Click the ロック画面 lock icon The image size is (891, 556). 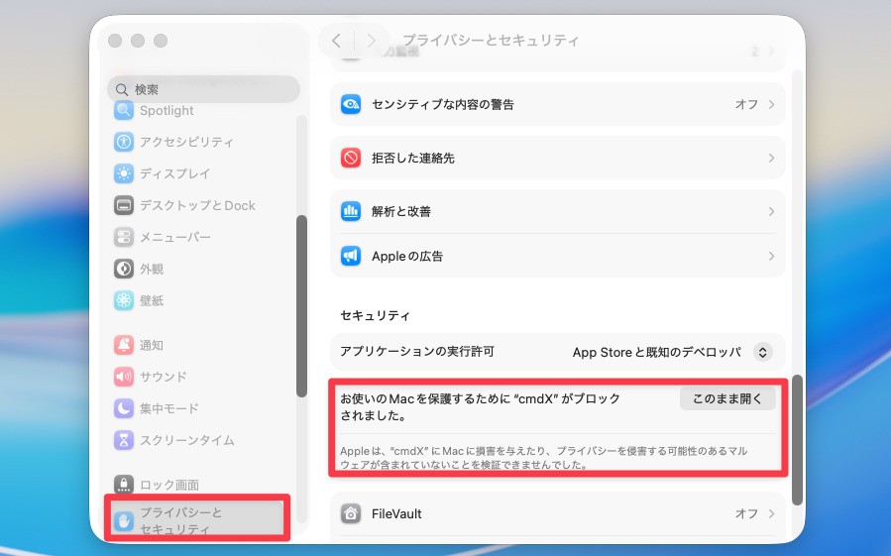click(x=123, y=485)
